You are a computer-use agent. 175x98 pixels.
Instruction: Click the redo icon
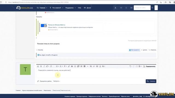click(133, 66)
